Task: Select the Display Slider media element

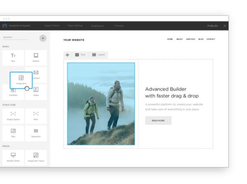Action: coord(13,157)
